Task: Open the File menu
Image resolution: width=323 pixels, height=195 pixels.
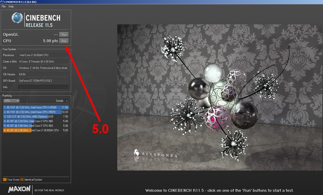Action: tap(4, 6)
